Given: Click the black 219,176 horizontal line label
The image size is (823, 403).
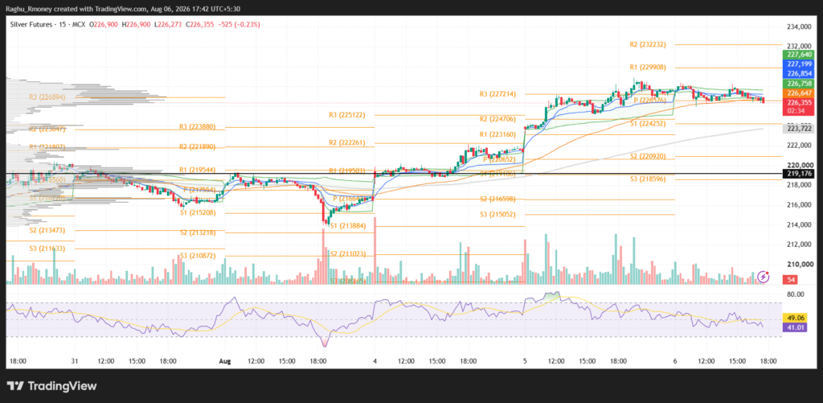Looking at the screenshot, I should [798, 174].
